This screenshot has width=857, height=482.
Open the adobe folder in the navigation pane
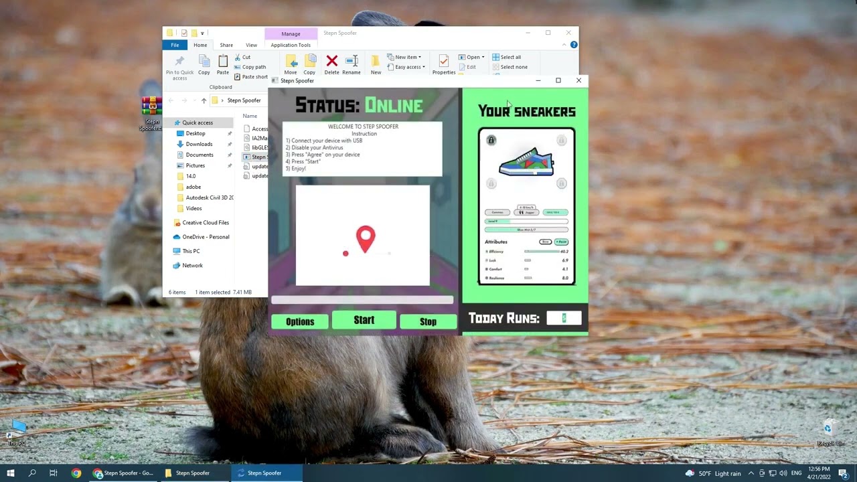(193, 187)
